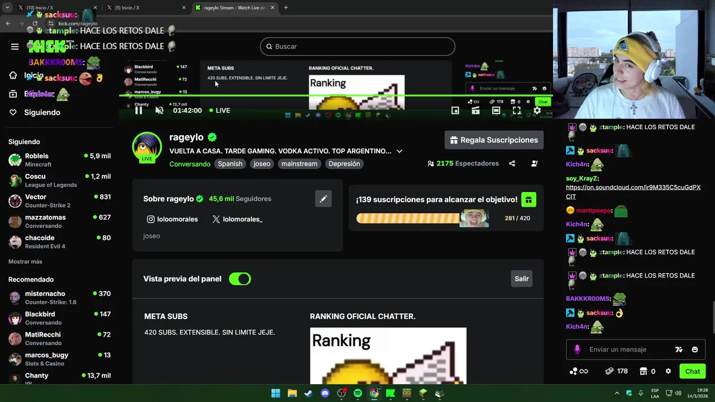Open Blackbird channel in the Recomendado list
Screen dimensions: 715x402
click(x=60, y=318)
